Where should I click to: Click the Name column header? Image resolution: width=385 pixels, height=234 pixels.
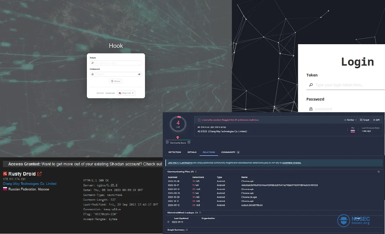pyautogui.click(x=244, y=177)
